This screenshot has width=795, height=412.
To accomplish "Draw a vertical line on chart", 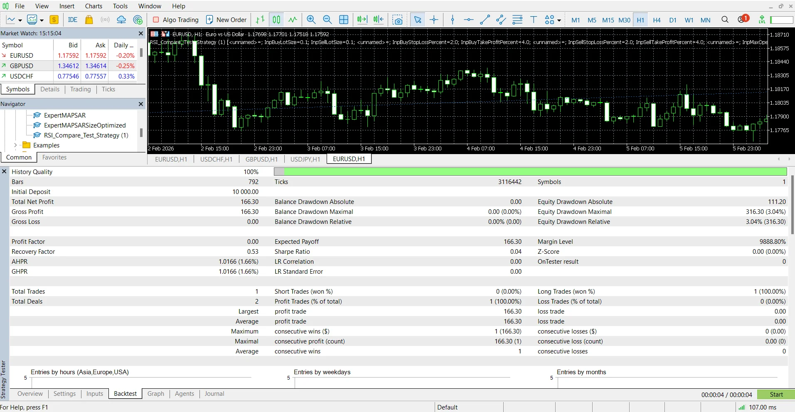I will [x=453, y=20].
